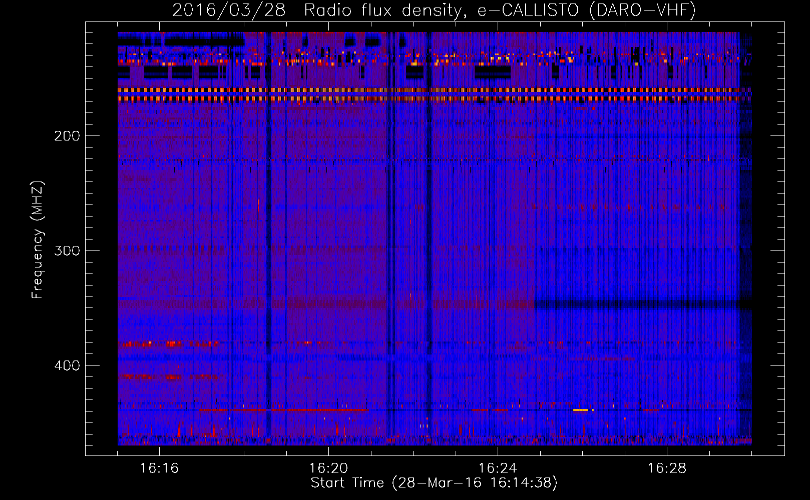Click the '16:20' time axis label
Screen dimensions: 810x500
coord(328,468)
